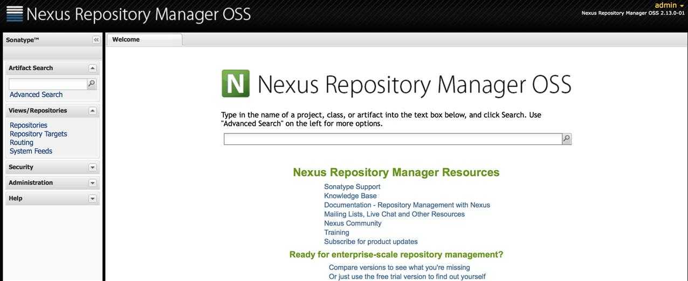Click the Welcome page search magnifier icon

click(x=567, y=139)
